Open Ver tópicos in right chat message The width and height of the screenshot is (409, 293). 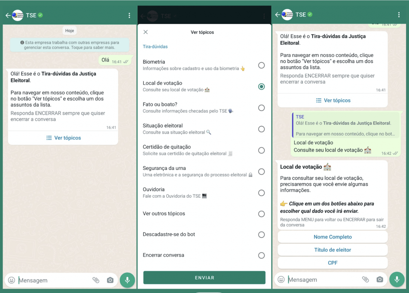click(x=333, y=100)
